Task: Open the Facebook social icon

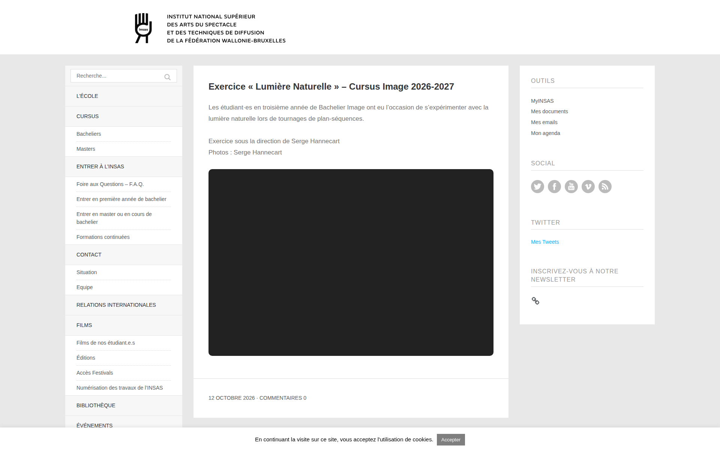Action: (x=554, y=186)
